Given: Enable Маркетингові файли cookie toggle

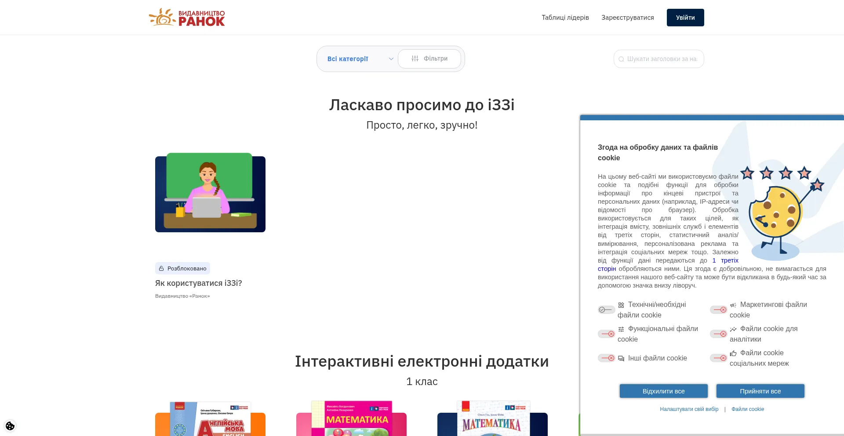Looking at the screenshot, I should tap(719, 310).
